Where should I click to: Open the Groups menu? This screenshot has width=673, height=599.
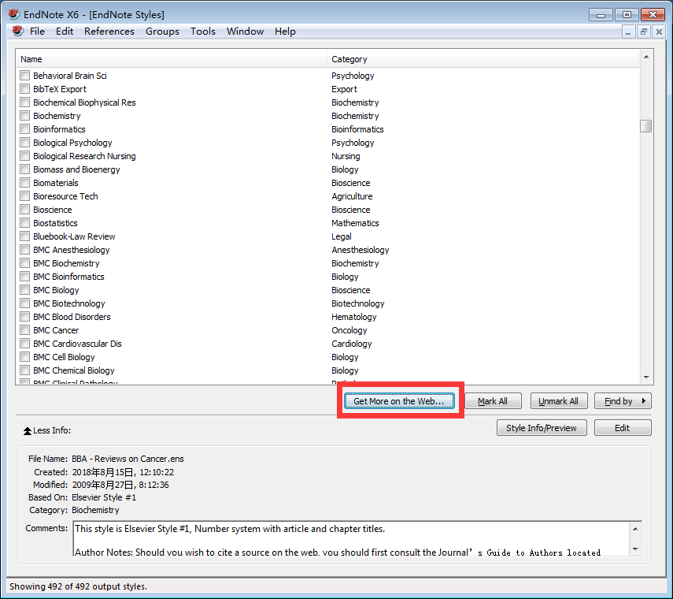point(162,32)
